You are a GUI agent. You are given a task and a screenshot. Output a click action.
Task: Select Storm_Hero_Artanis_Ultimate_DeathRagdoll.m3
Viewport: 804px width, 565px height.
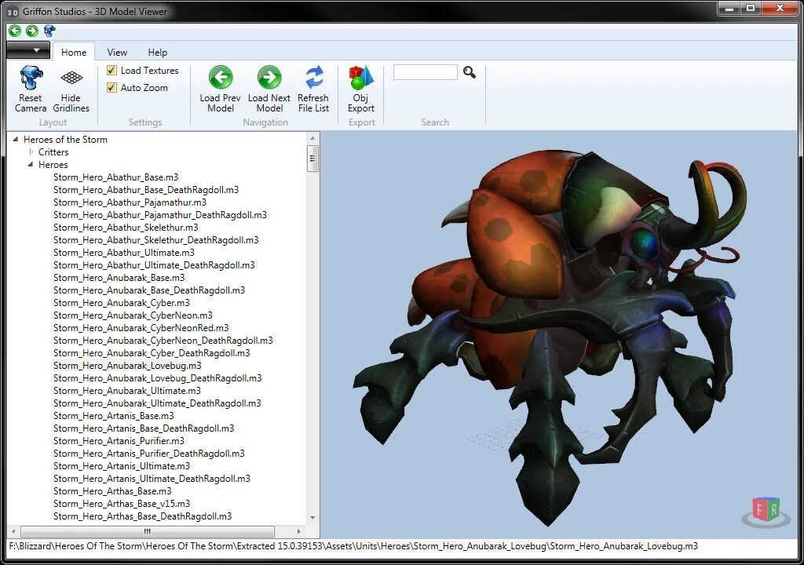[152, 479]
